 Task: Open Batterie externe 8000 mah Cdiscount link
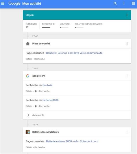coord(72,141)
